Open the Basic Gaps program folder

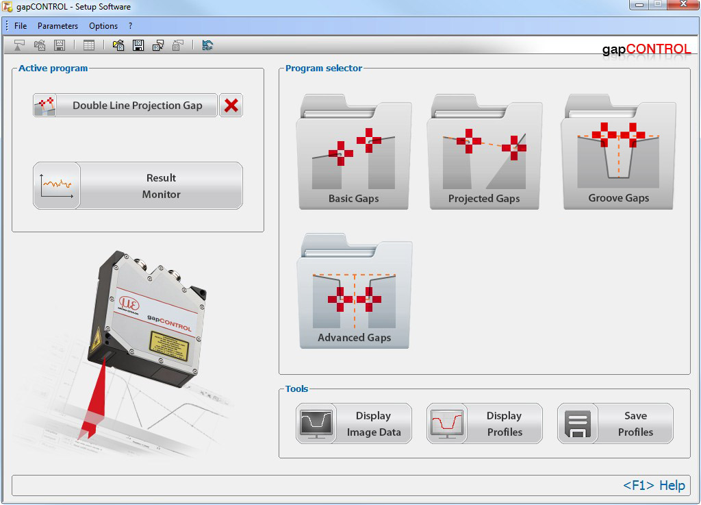point(354,151)
